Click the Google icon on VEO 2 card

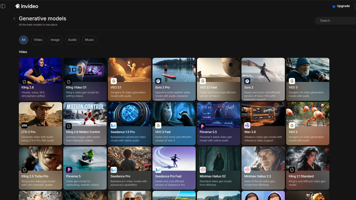click(x=292, y=125)
